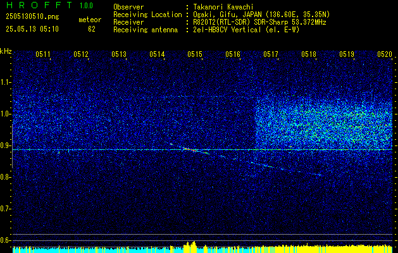The image size is (398, 253).
Task: Click the Receiver label
Action: tap(128, 22)
